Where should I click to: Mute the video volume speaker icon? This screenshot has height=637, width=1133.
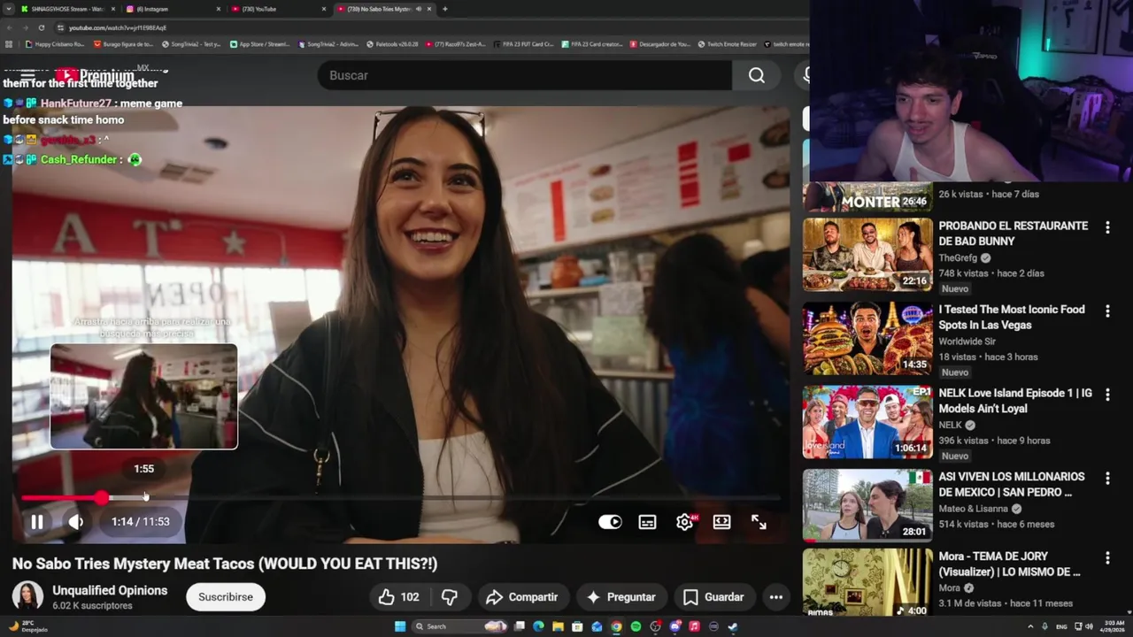(x=76, y=522)
